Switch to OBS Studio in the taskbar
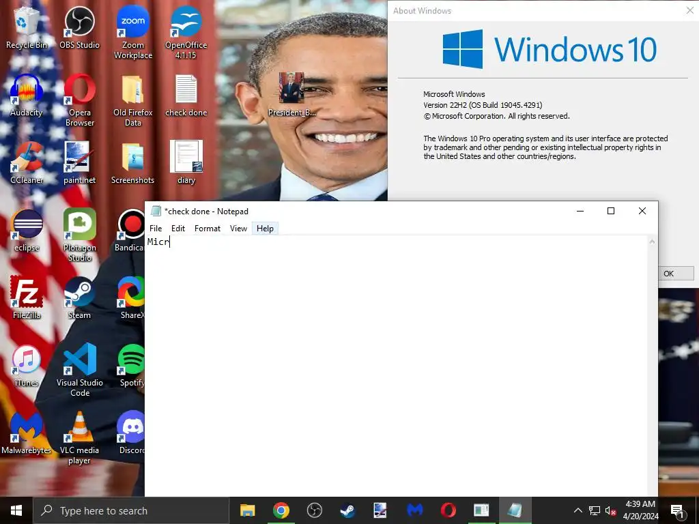 (314, 510)
